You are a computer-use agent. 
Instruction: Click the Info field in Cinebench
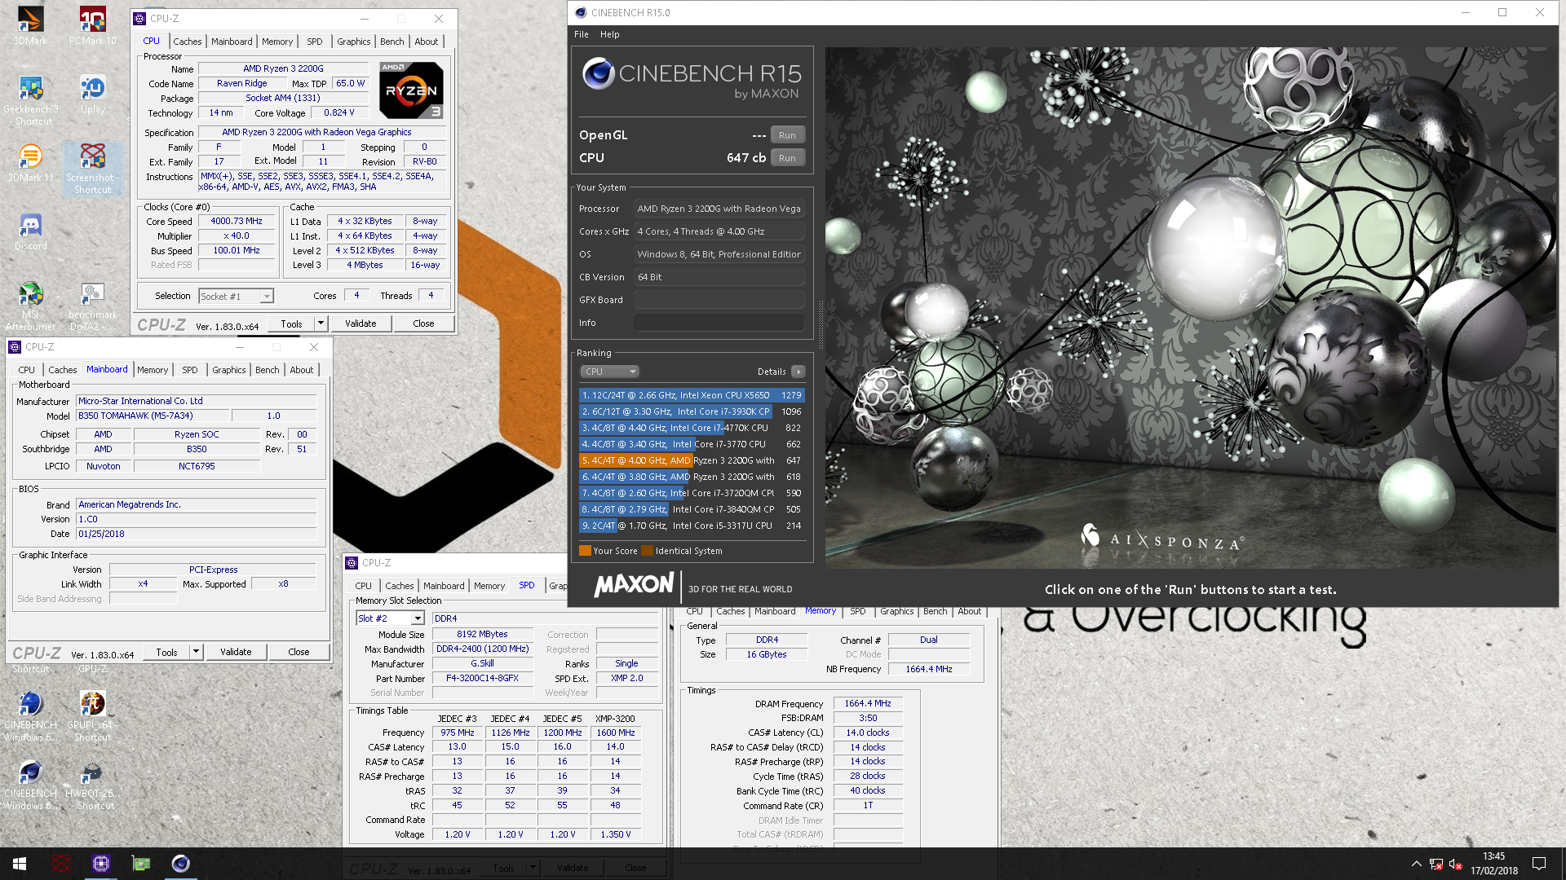pyautogui.click(x=719, y=323)
